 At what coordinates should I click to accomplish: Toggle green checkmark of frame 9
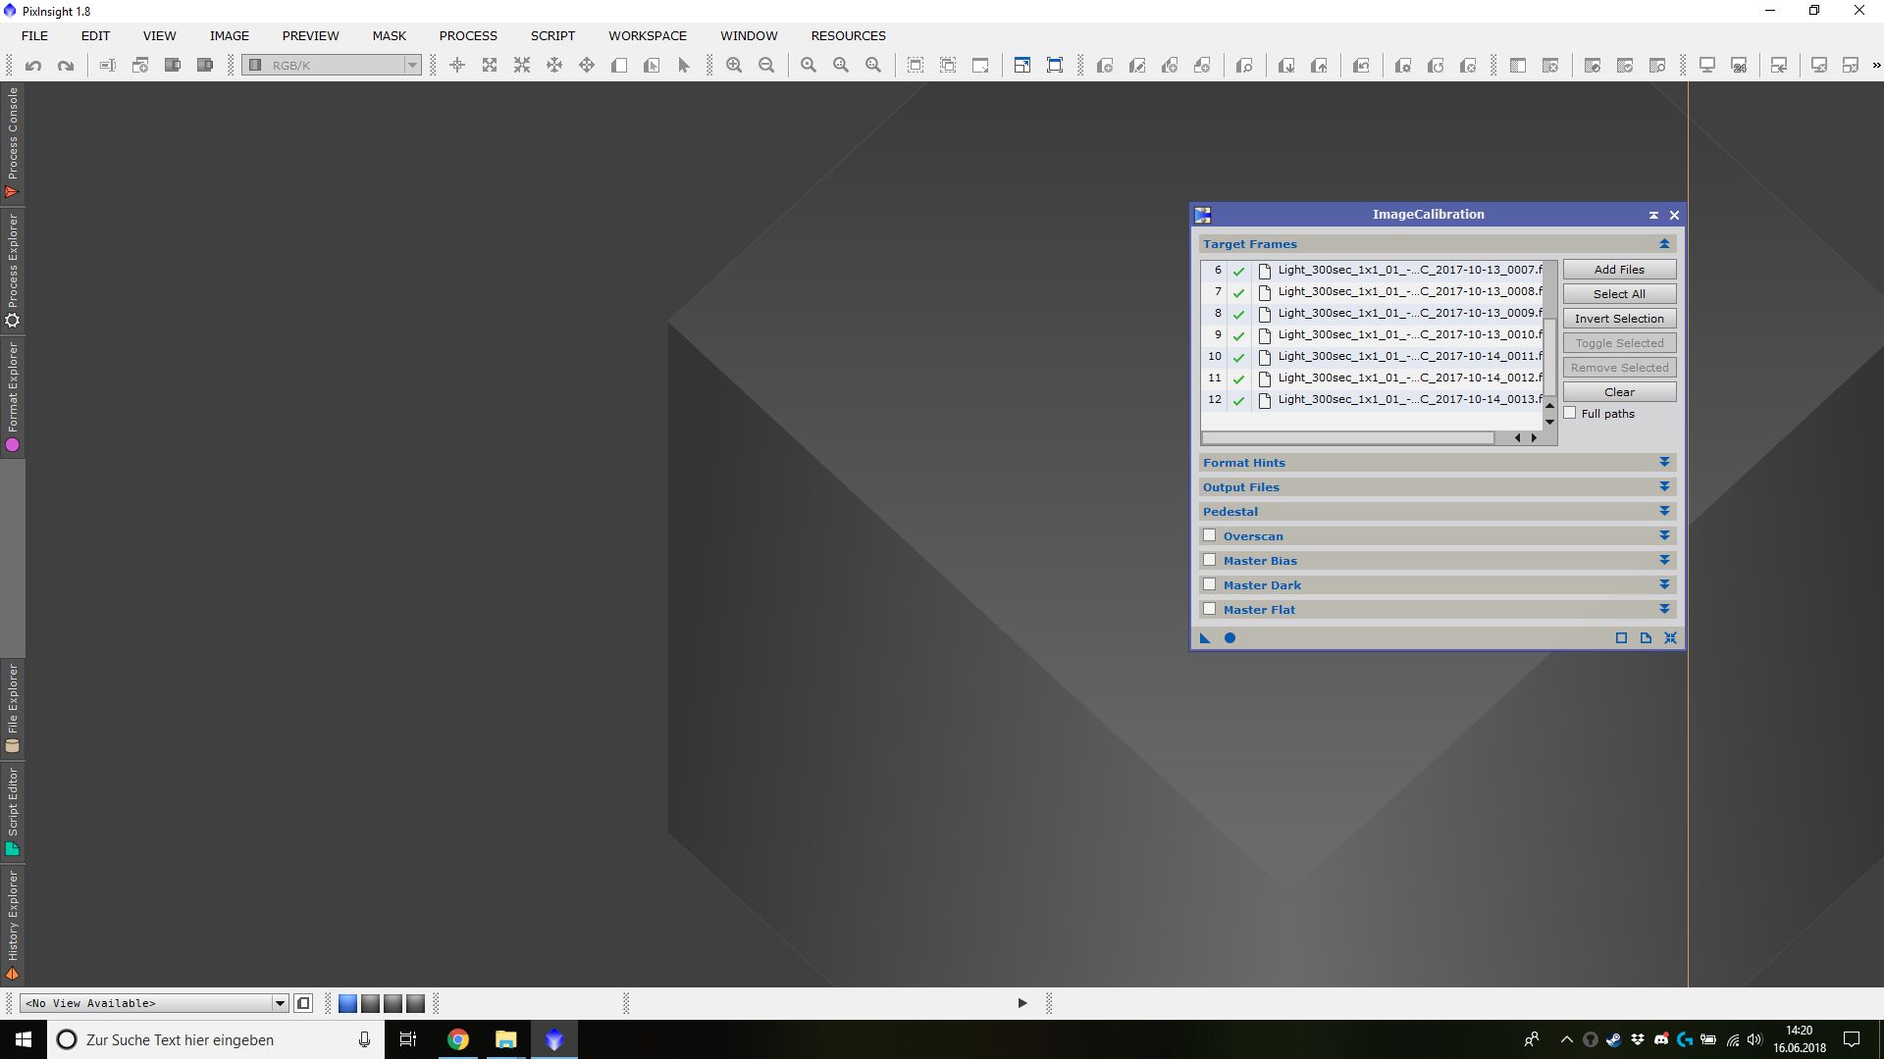point(1238,335)
